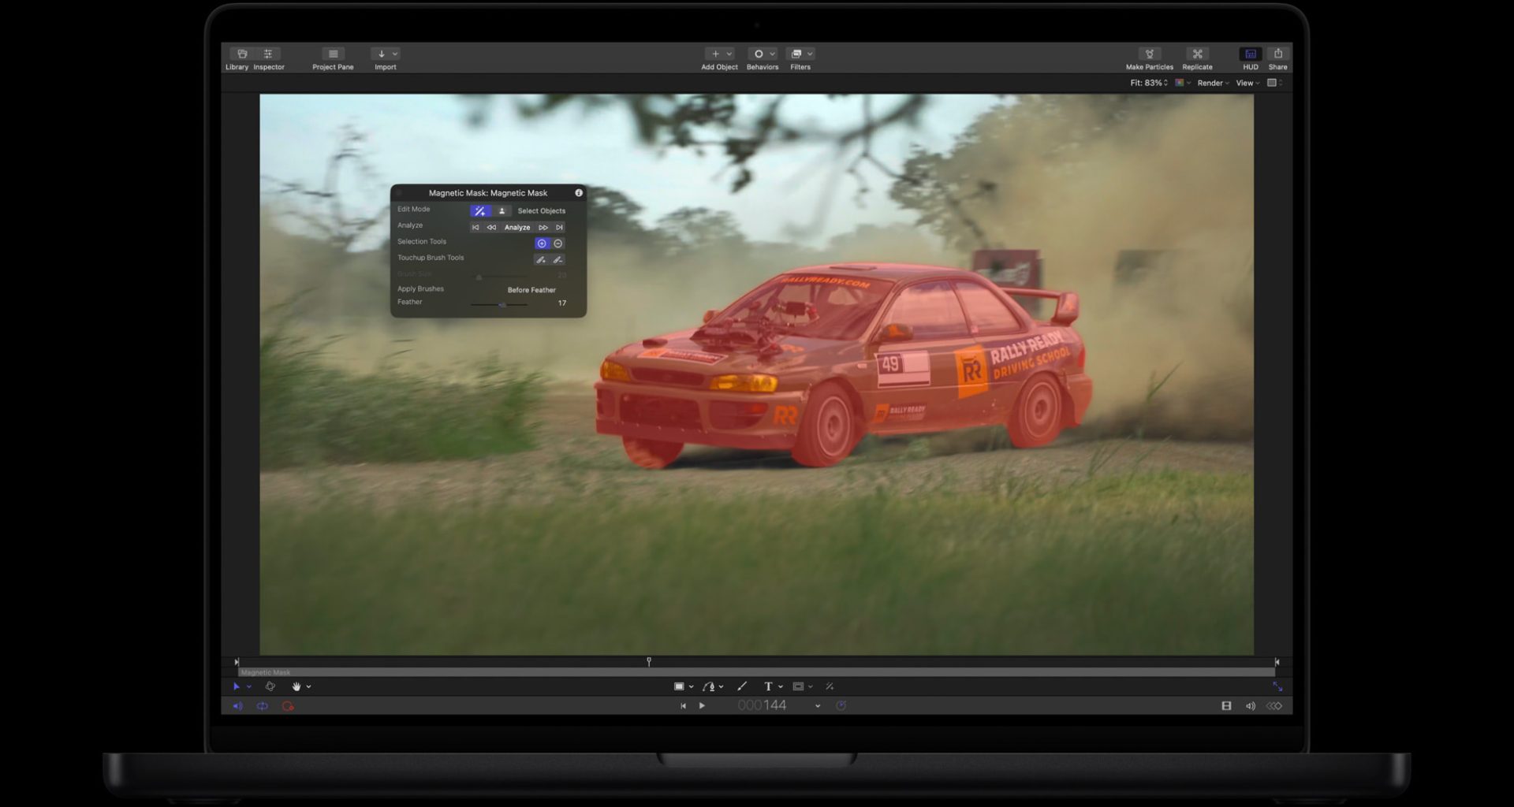The height and width of the screenshot is (807, 1514).
Task: Select the subtract touchup brush tool
Action: pos(557,259)
